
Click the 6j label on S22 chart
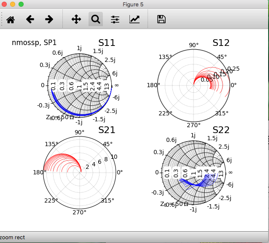tap(229, 160)
